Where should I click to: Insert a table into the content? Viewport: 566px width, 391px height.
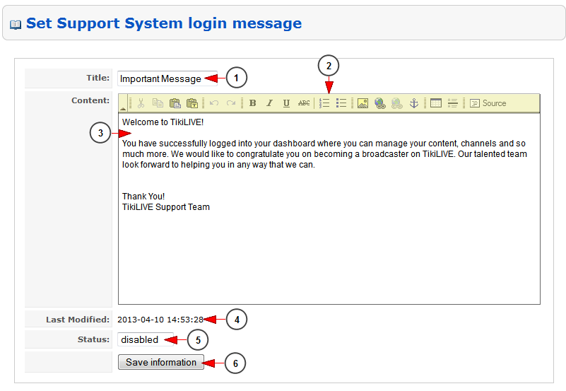coord(436,103)
